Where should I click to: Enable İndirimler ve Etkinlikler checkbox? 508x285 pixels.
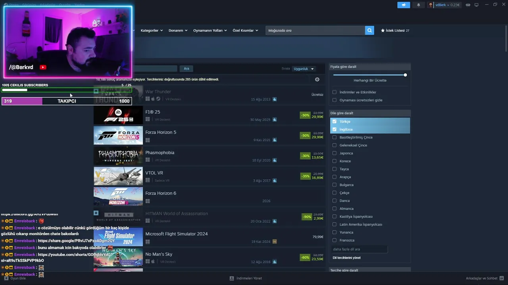pyautogui.click(x=334, y=92)
